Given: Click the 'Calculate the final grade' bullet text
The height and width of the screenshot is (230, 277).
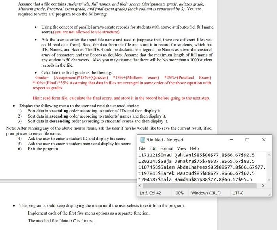Looking at the screenshot, I should (76, 73).
